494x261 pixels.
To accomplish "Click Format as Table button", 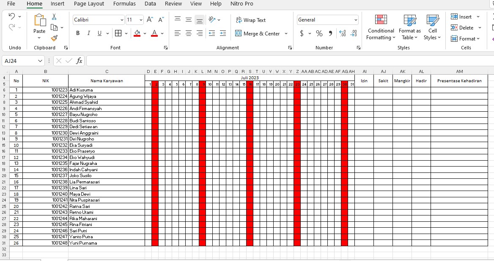I will [409, 27].
